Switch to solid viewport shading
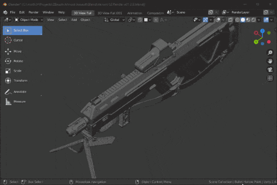Viewport: 277px width, 185px height. click(243, 20)
